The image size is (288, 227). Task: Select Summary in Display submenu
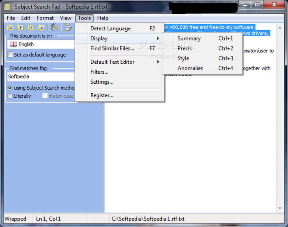[x=202, y=38]
